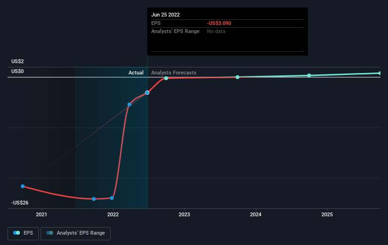Click the tooltip's Analysts' EPS Range label
The image size is (388, 245).
tap(175, 32)
